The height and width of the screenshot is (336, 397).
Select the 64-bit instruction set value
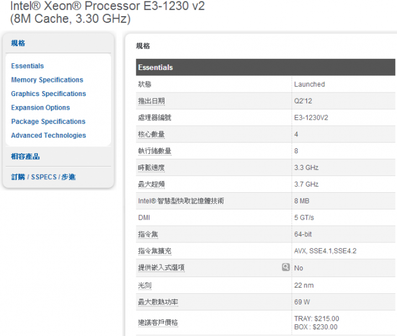pyautogui.click(x=303, y=234)
